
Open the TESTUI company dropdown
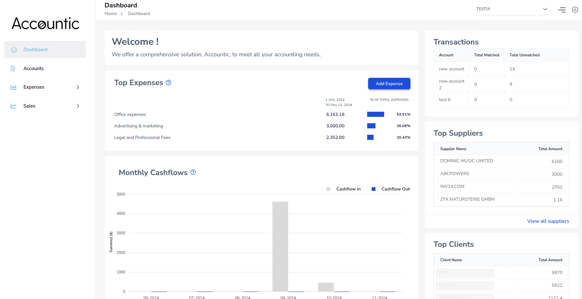tap(511, 9)
